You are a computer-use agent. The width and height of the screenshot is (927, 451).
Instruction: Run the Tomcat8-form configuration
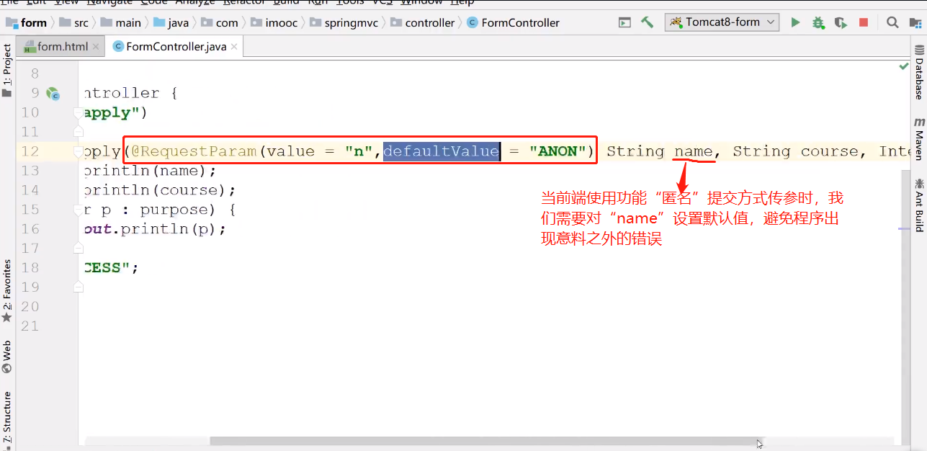coord(795,22)
